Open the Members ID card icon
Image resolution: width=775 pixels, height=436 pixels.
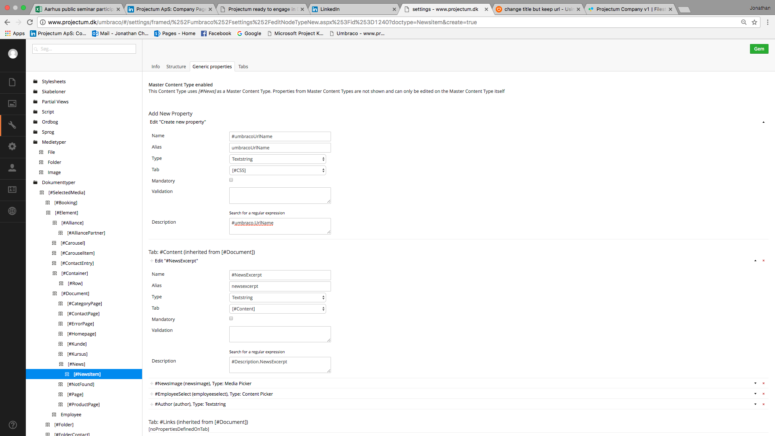(12, 189)
